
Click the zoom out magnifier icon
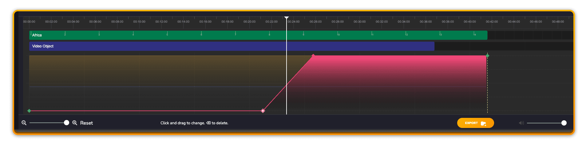(x=24, y=123)
